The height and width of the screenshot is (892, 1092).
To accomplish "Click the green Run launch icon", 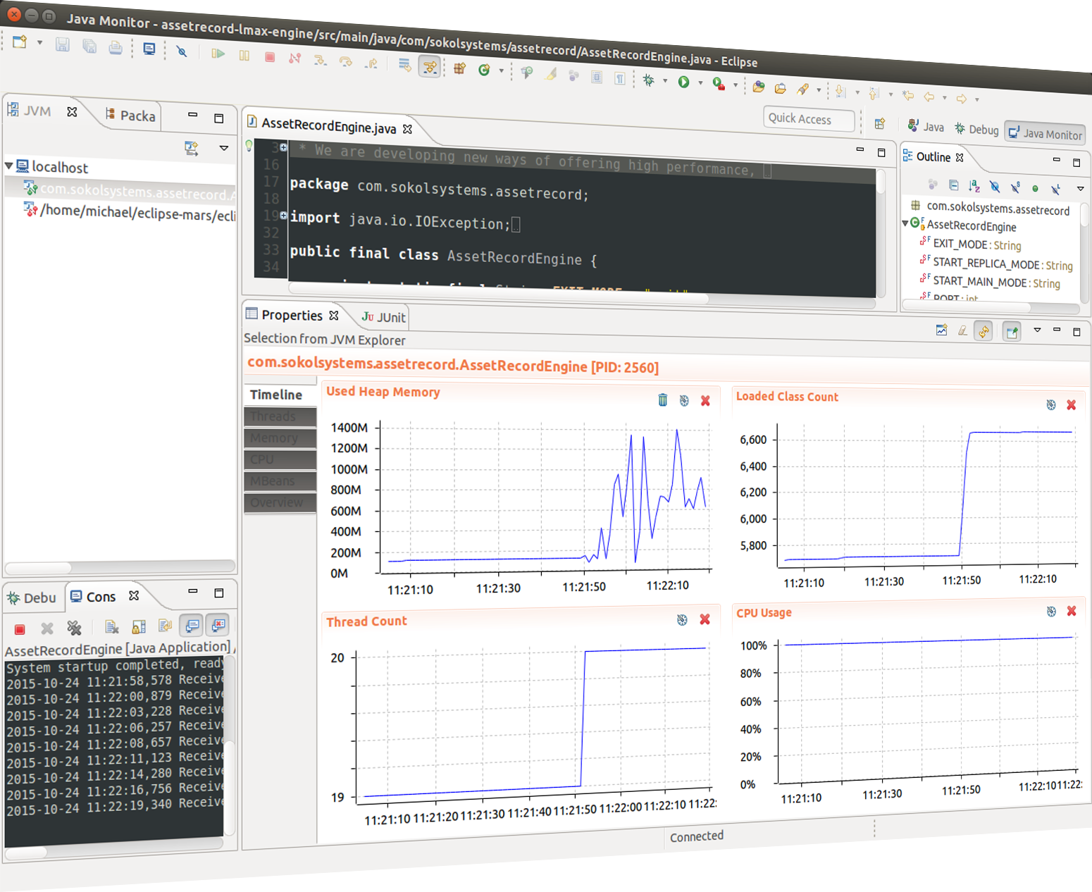I will (x=683, y=82).
